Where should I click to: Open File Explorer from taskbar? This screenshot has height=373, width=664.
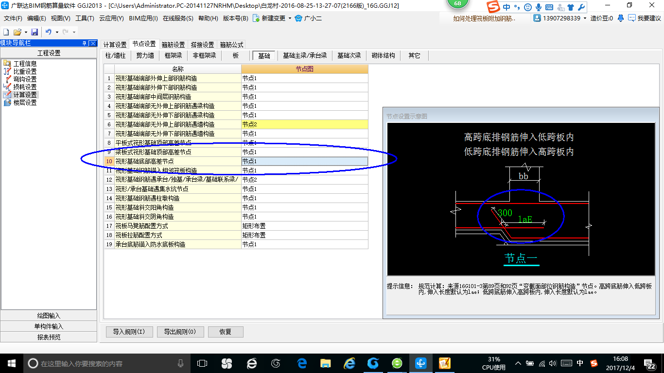(x=325, y=363)
